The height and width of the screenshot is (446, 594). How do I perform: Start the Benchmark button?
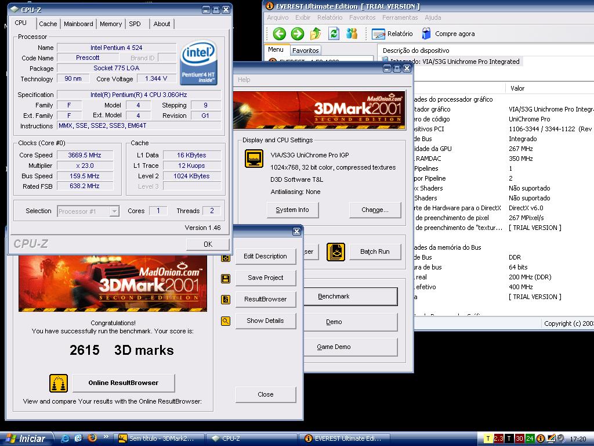click(350, 297)
